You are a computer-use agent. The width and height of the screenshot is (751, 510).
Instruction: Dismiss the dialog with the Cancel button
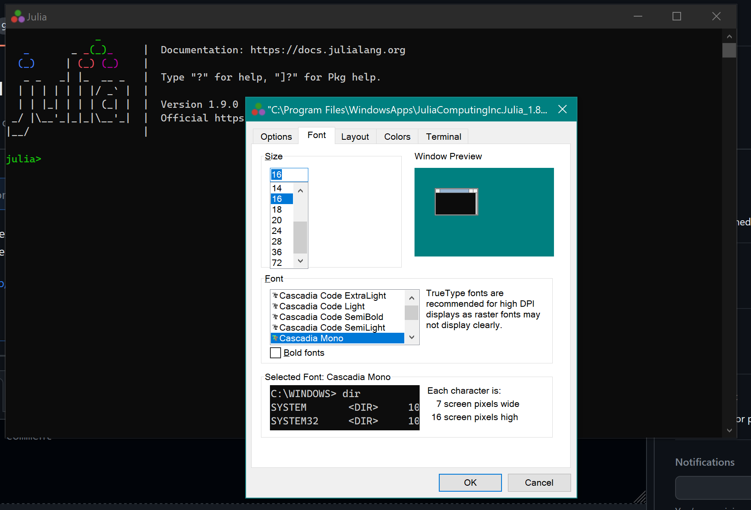tap(539, 482)
